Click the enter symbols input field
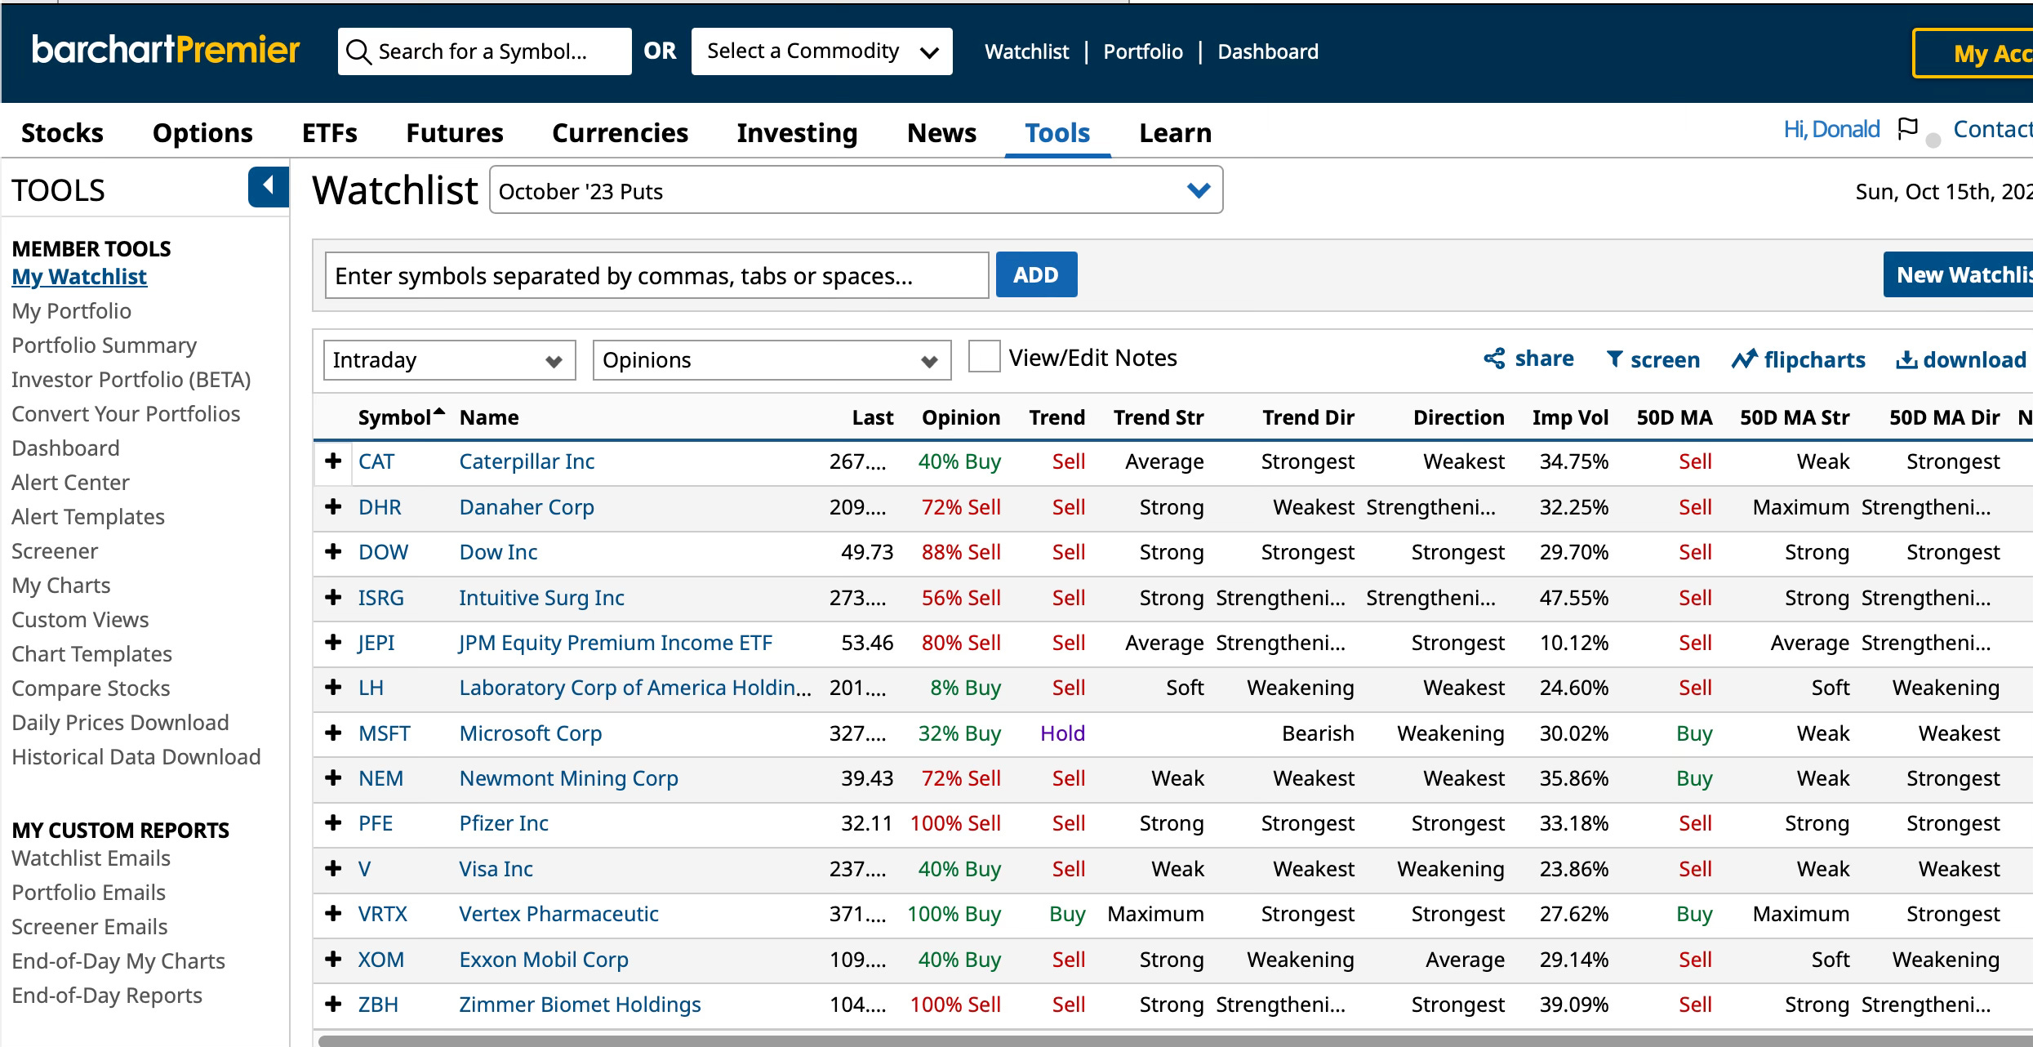 point(657,275)
